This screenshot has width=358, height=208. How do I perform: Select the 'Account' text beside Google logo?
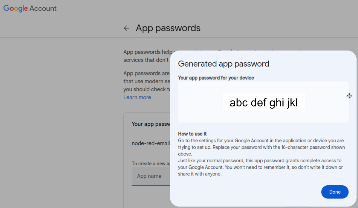click(x=43, y=8)
